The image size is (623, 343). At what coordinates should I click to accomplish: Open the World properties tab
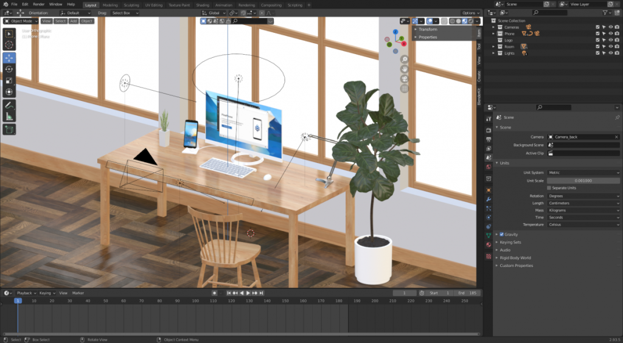(488, 166)
